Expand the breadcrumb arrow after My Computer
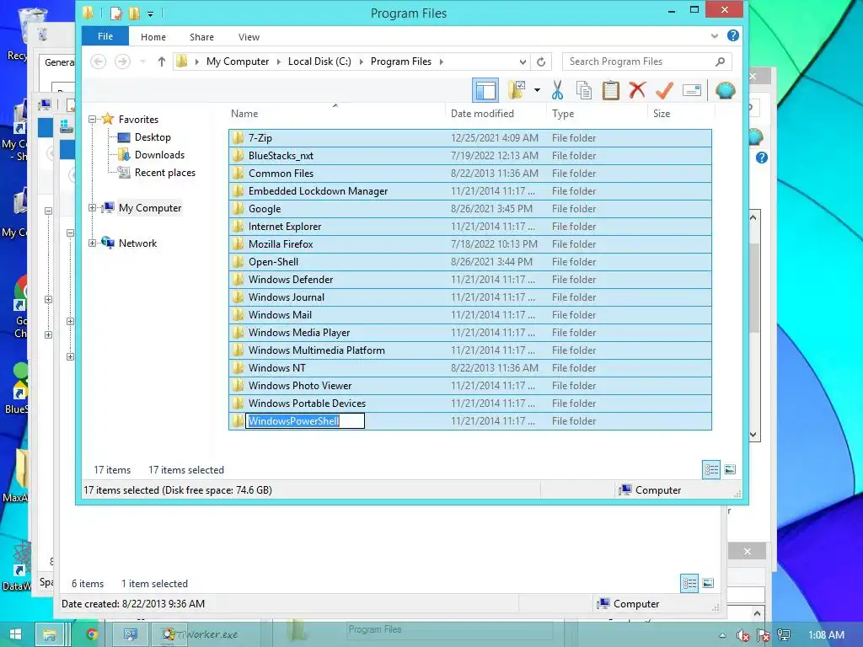The width and height of the screenshot is (863, 647). (x=278, y=61)
